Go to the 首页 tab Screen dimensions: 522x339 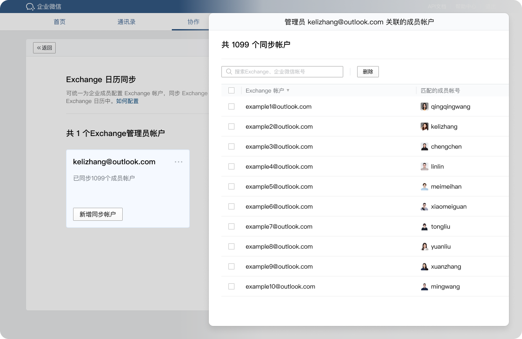[x=60, y=22]
